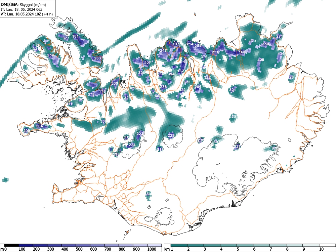Click the 238 visibility reading
Image resolution: width=336 pixels, height=252 pixels.
pos(163,87)
